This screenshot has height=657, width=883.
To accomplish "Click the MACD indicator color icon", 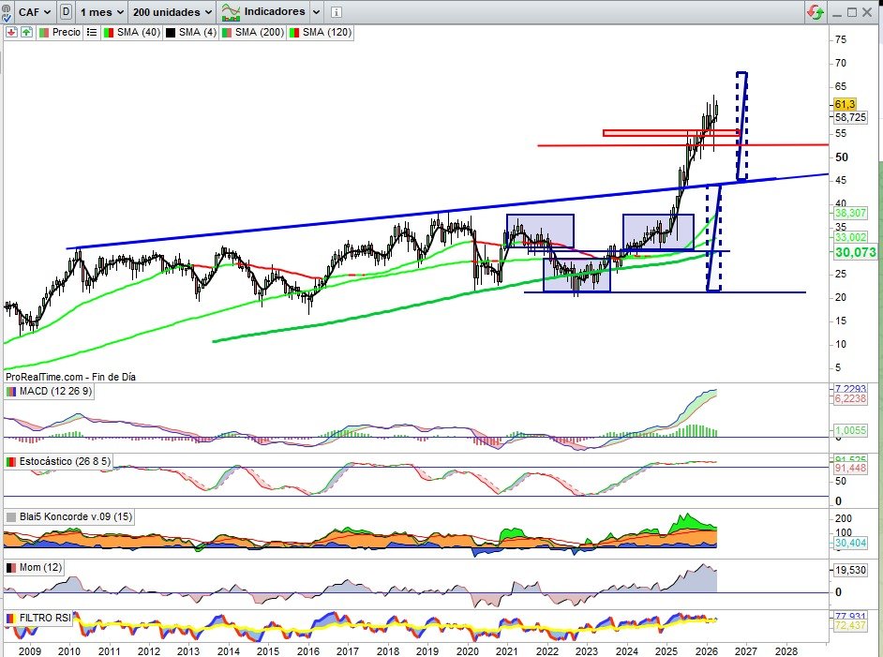I will pyautogui.click(x=10, y=391).
